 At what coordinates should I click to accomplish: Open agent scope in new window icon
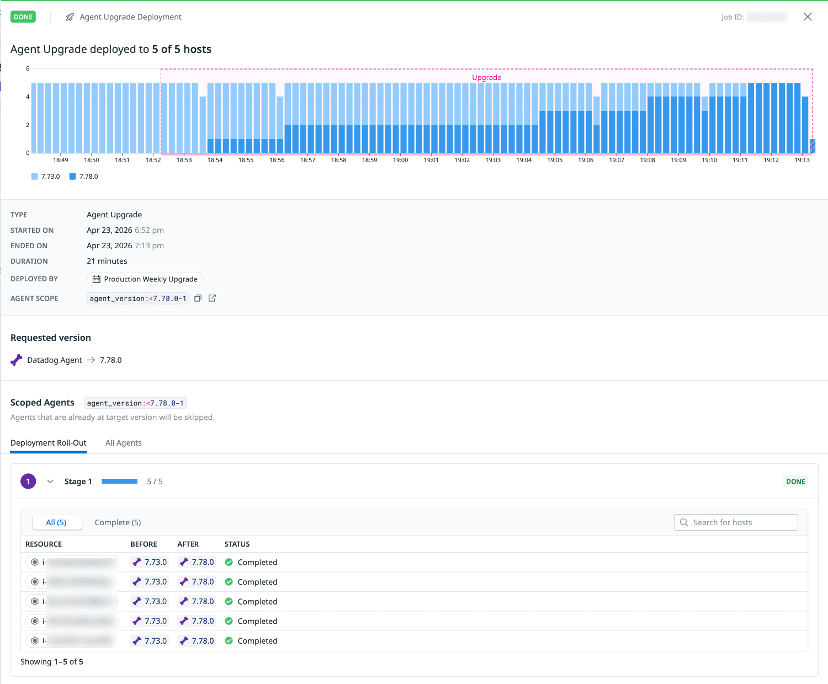212,298
